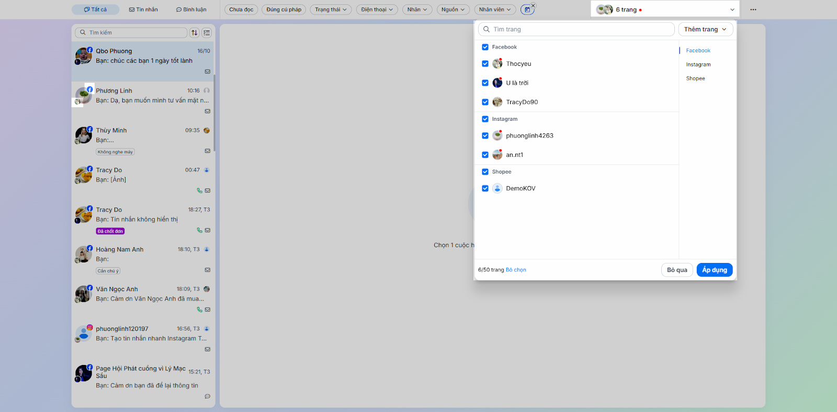
Task: Open the list filter icon beside search
Action: click(x=207, y=32)
